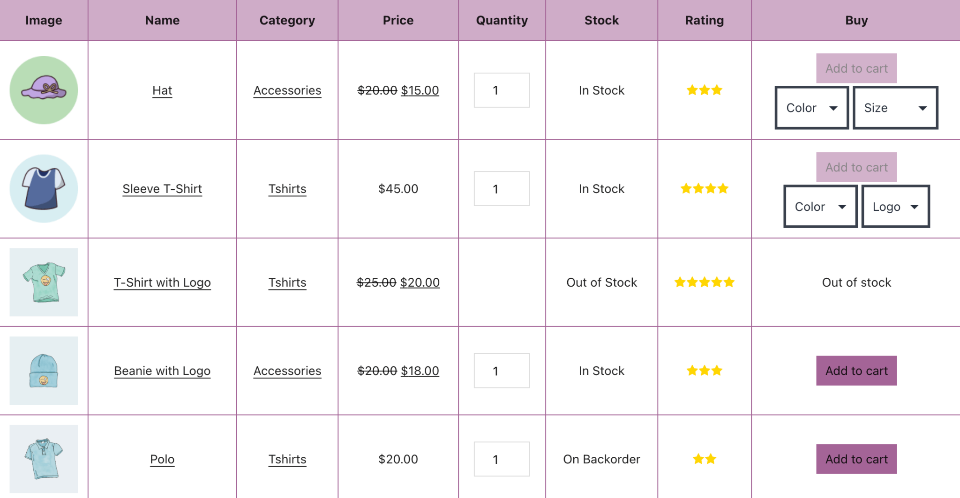This screenshot has height=498, width=960.
Task: Open the Accessories category for the Hat
Action: point(287,90)
